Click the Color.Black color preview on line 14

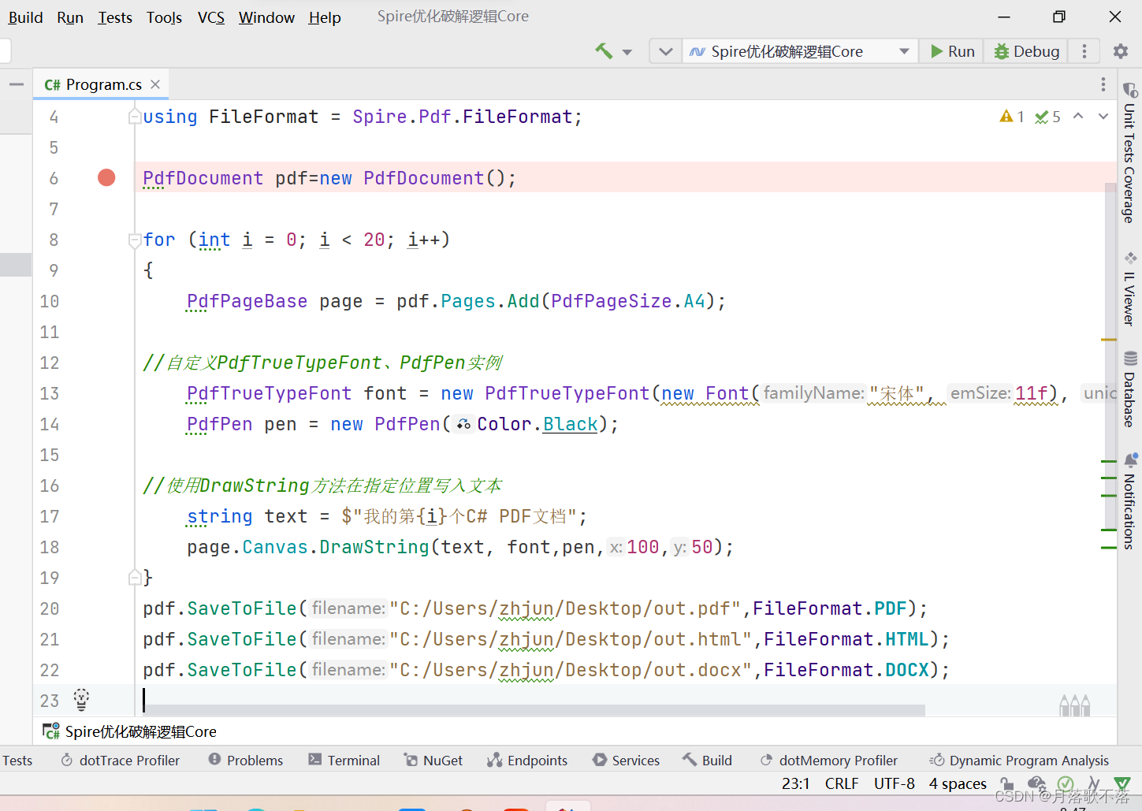(x=463, y=424)
